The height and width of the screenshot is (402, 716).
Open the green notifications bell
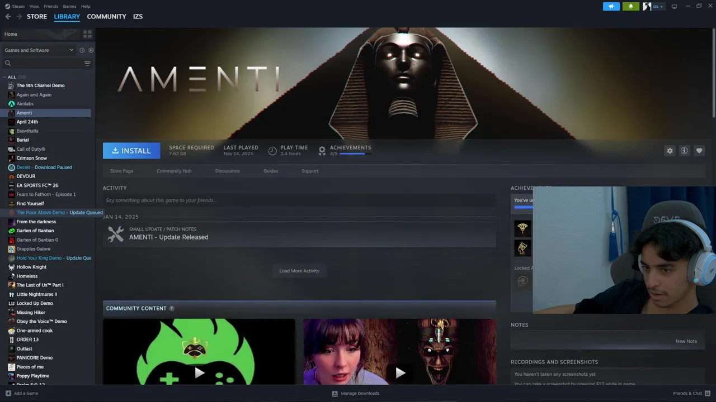(631, 6)
